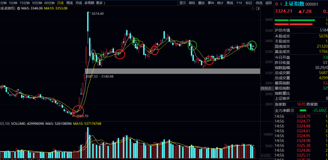Click the 2930.0 price axis marker
This screenshot has width=328, height=160.
pyautogui.click(x=266, y=88)
